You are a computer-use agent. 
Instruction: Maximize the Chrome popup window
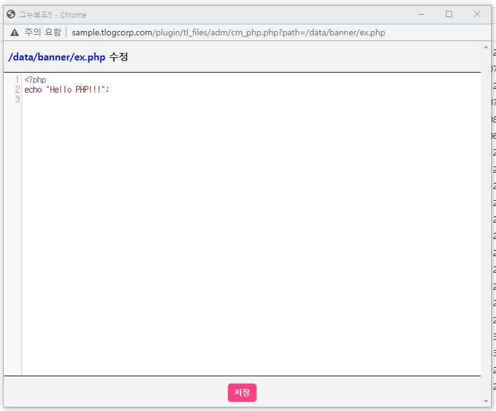[449, 14]
